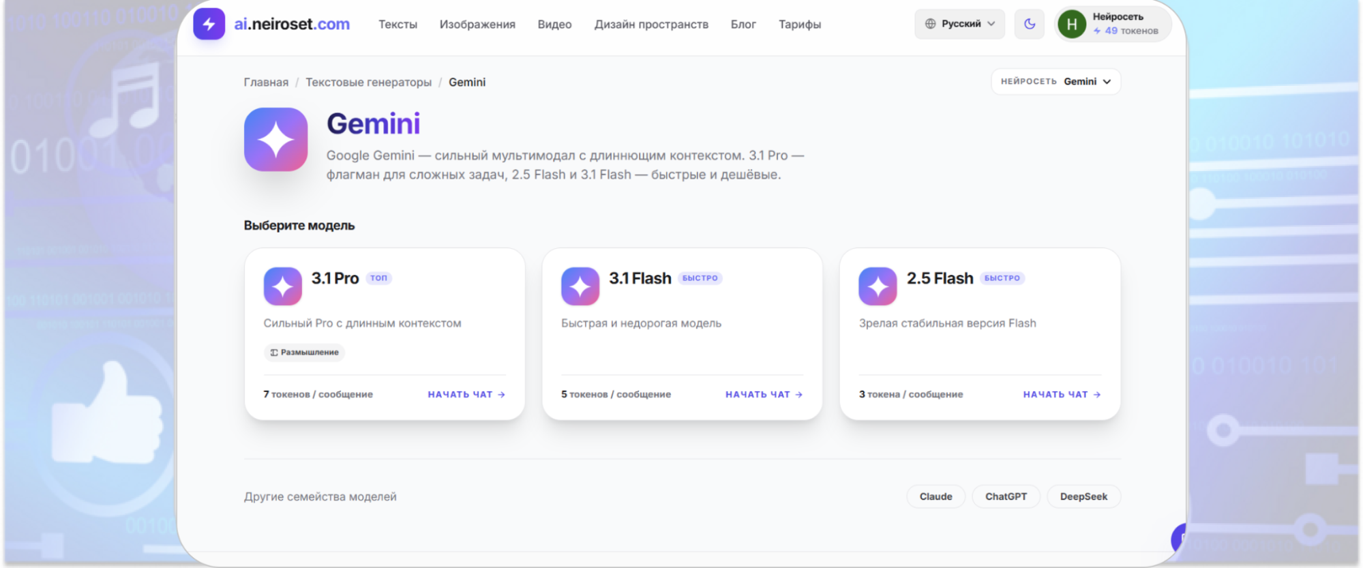Screen dimensions: 1363x568
Task: Switch to the Claude model family
Action: (x=935, y=496)
